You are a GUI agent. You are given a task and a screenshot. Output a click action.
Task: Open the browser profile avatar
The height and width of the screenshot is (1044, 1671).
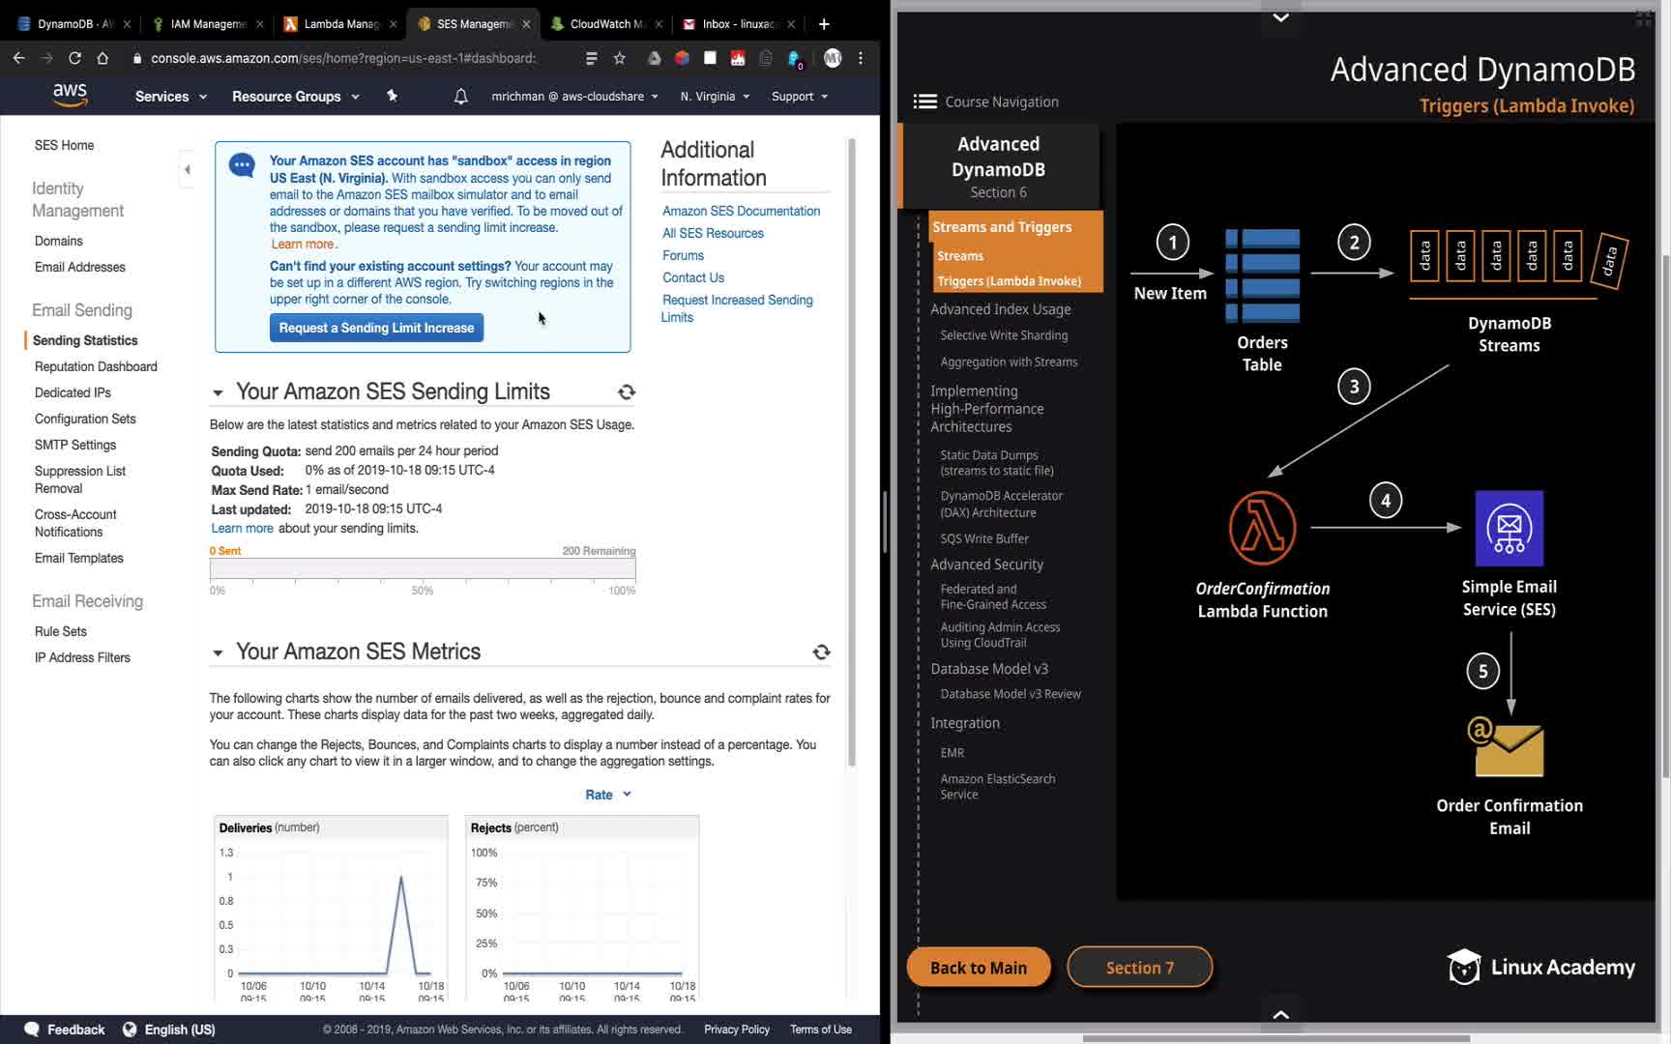[833, 58]
